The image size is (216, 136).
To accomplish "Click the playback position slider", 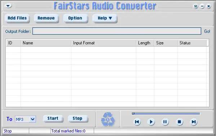I will [x=166, y=114].
